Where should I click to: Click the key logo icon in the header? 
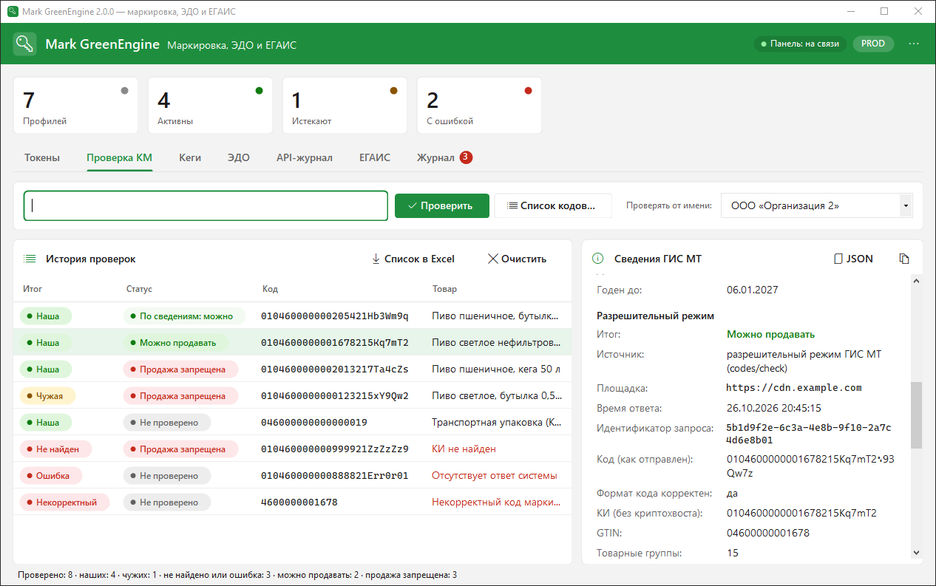pyautogui.click(x=25, y=44)
